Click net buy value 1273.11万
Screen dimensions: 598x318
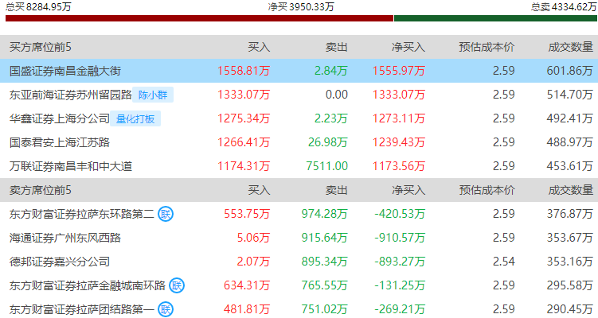coord(399,118)
